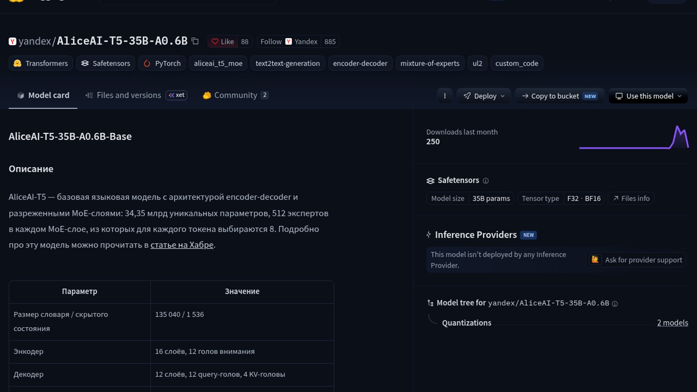Open Files info link
The width and height of the screenshot is (697, 392).
[x=631, y=198]
